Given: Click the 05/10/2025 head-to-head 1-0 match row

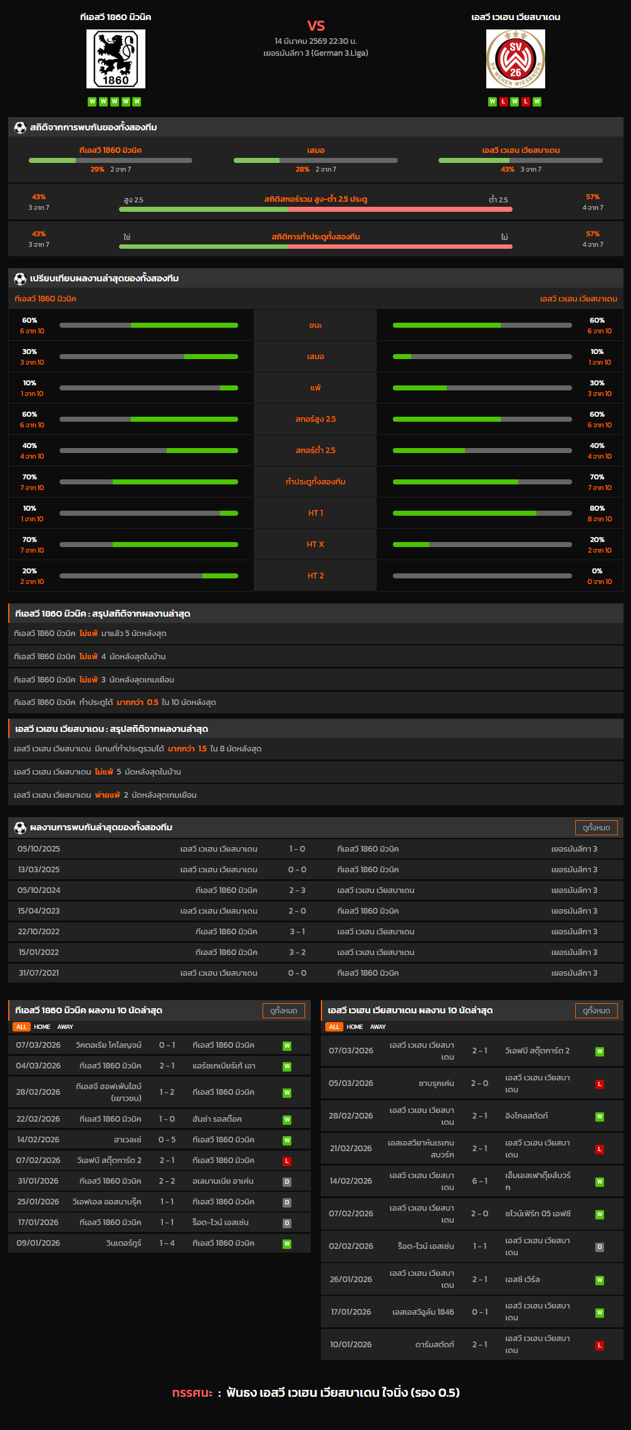Looking at the screenshot, I should click(x=316, y=849).
